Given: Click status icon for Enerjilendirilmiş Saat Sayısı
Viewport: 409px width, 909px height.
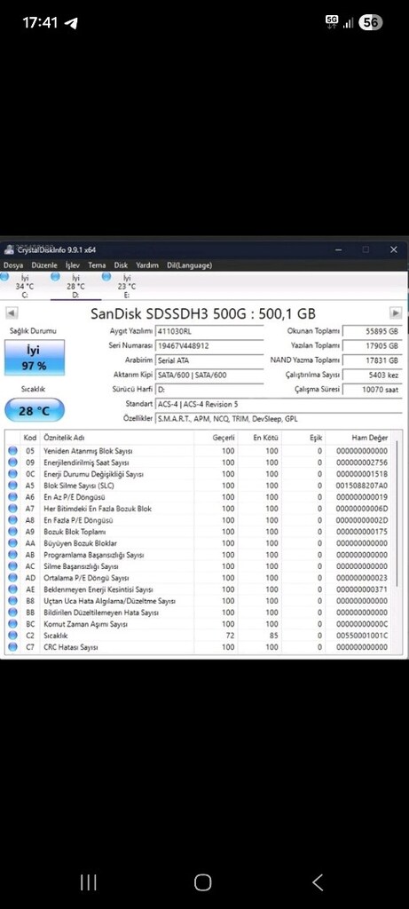Looking at the screenshot, I should tap(12, 462).
